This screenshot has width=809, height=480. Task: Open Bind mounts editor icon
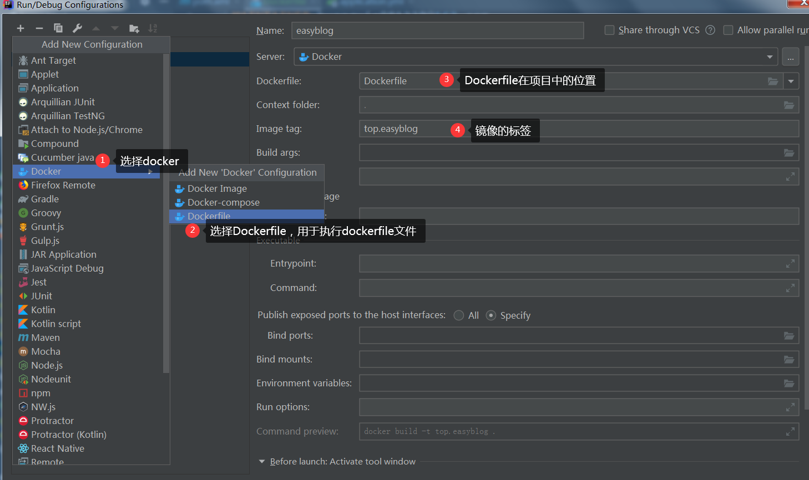[x=789, y=359]
